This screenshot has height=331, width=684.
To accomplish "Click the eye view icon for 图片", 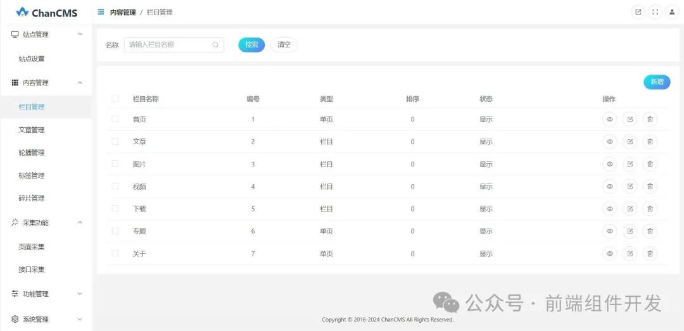I will 610,164.
